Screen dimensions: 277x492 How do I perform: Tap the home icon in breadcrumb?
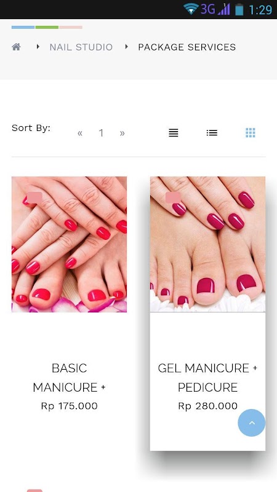[17, 47]
